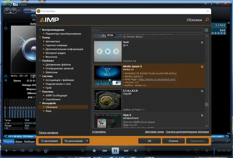
Task: Remove the Mirillis Splash X skin
Action: (202, 67)
